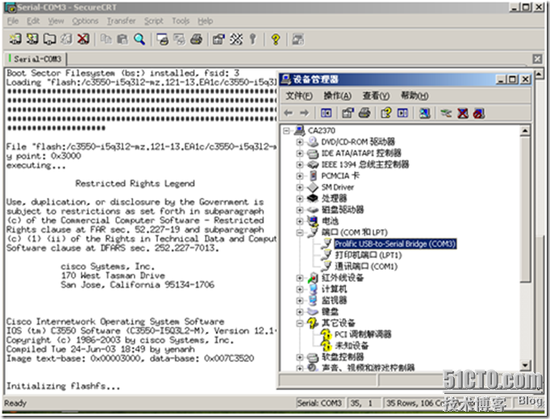Viewport: 550px width, 419px height.
Task: Open Properties icon in Device Manager toolbar
Action: click(x=348, y=113)
